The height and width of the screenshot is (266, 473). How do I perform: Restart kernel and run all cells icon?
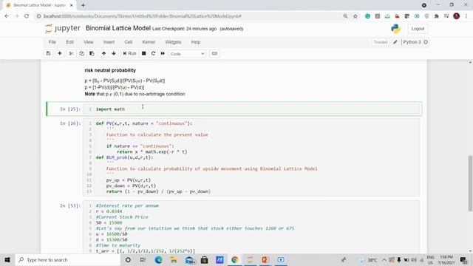pos(163,53)
